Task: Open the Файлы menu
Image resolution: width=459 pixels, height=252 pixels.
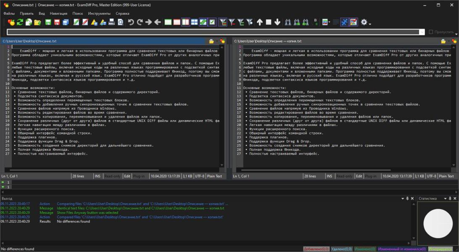Action: [9, 13]
